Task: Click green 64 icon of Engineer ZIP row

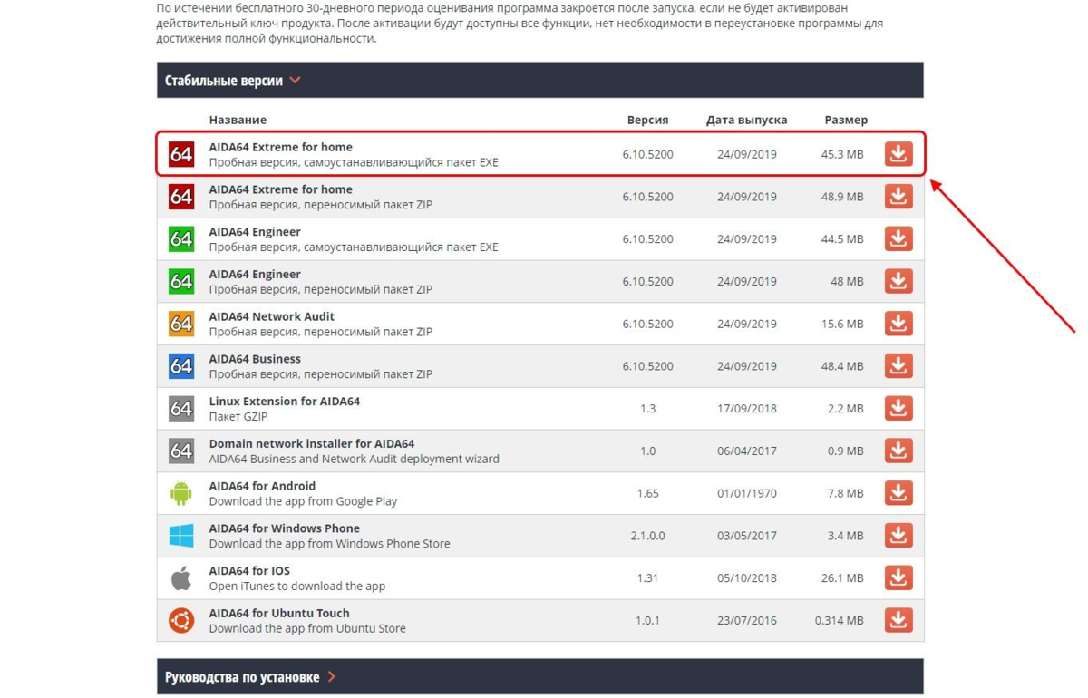Action: pos(181,281)
